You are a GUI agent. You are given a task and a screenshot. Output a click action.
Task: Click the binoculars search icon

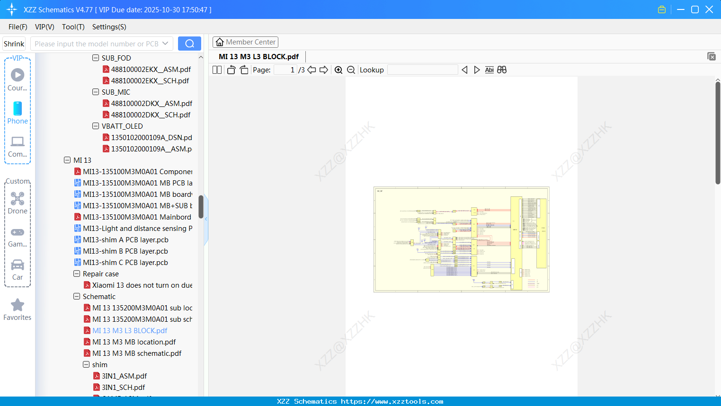click(502, 70)
